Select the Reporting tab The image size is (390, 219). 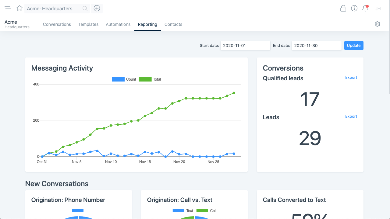click(147, 24)
